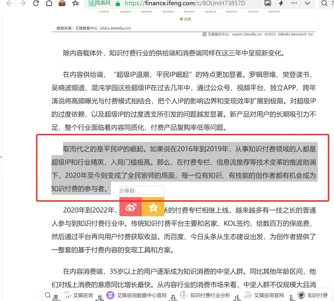The width and height of the screenshot is (334, 301).
Task: View the green padlock security info
Action: pos(118,4)
